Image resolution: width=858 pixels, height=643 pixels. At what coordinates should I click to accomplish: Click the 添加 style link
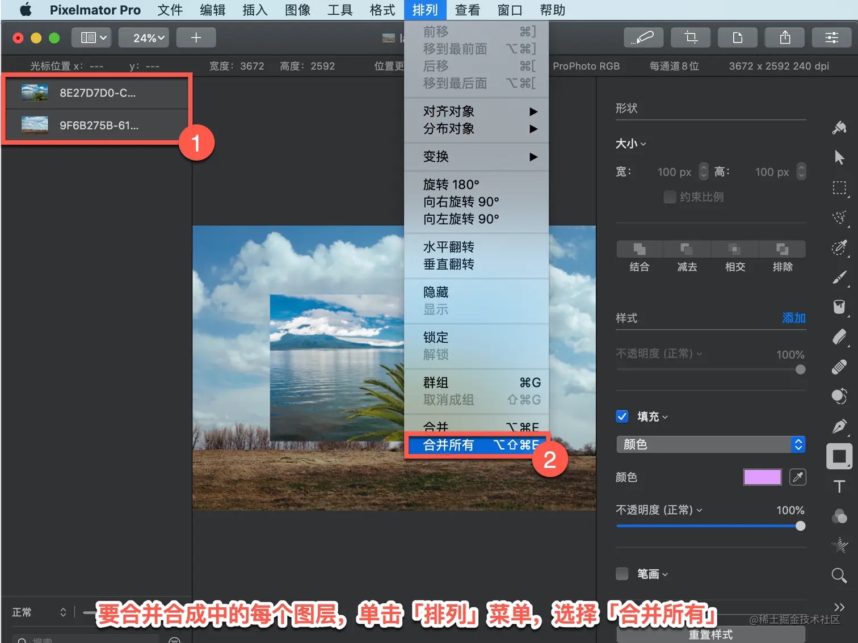tap(794, 318)
